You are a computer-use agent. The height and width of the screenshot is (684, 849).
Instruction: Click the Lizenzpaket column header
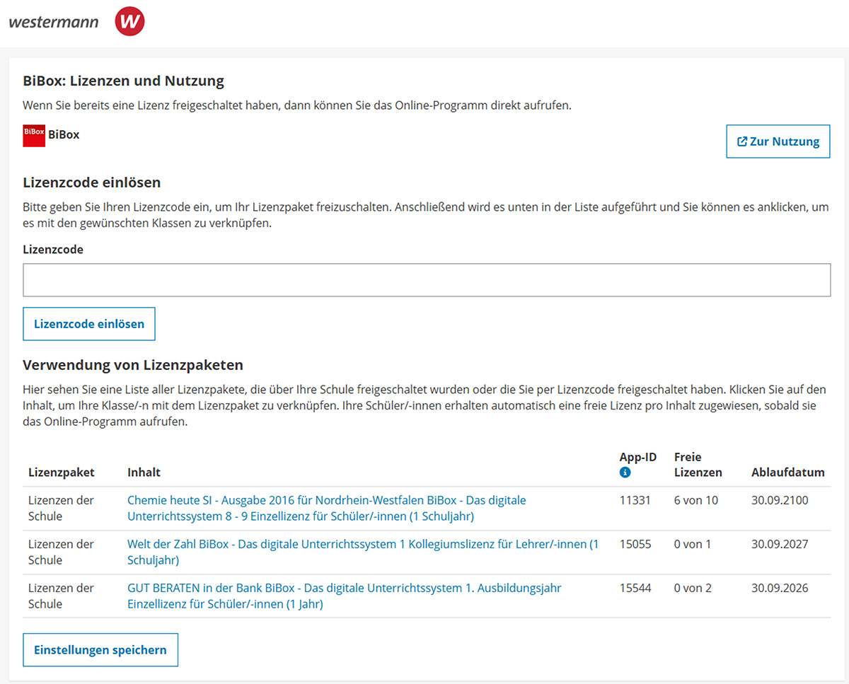tap(62, 473)
